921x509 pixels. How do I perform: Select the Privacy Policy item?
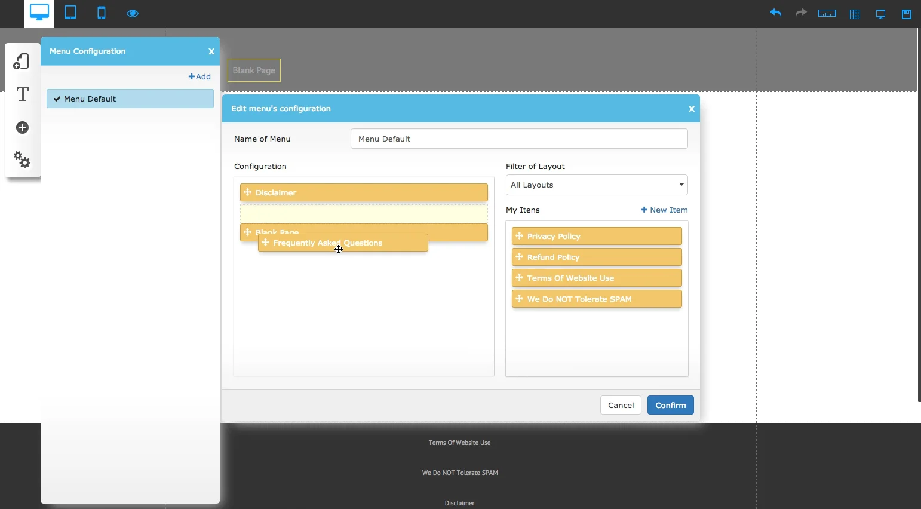(x=597, y=236)
